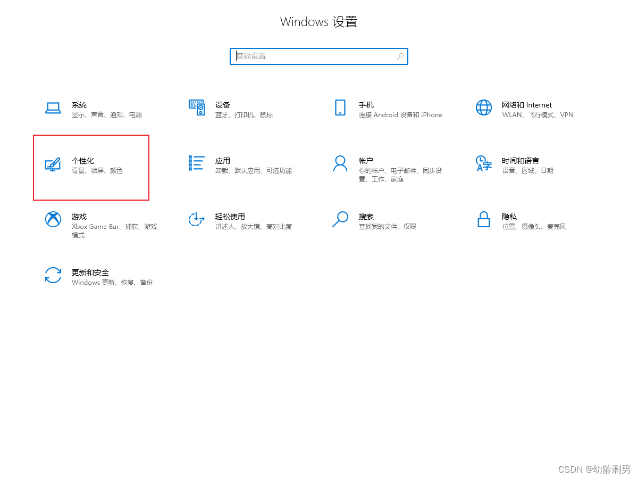Open the 游戏 Xbox icon
The image size is (638, 479).
point(53,219)
